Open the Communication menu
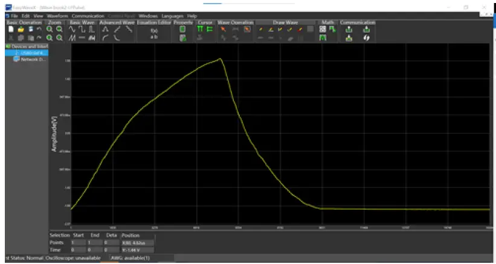The image size is (496, 264). [88, 16]
